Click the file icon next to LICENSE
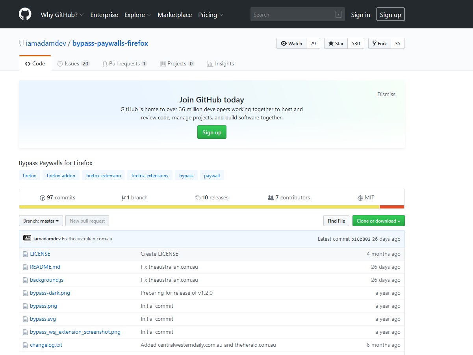The width and height of the screenshot is (473, 355). 26,254
